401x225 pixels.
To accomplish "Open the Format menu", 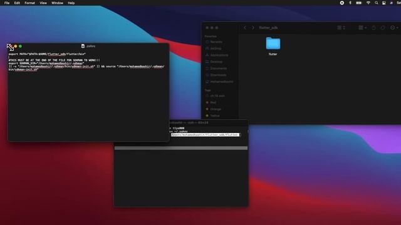I will point(30,3).
